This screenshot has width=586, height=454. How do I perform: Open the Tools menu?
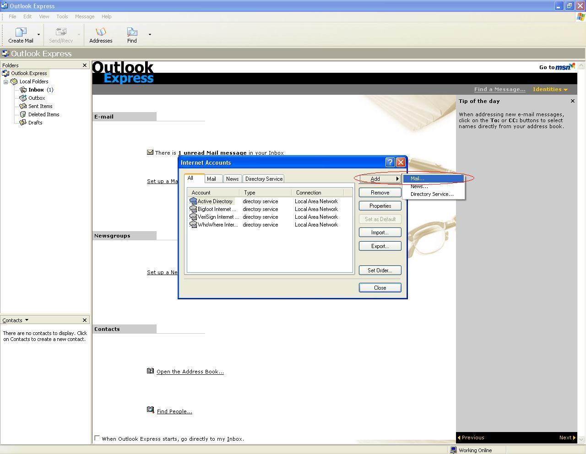click(62, 16)
